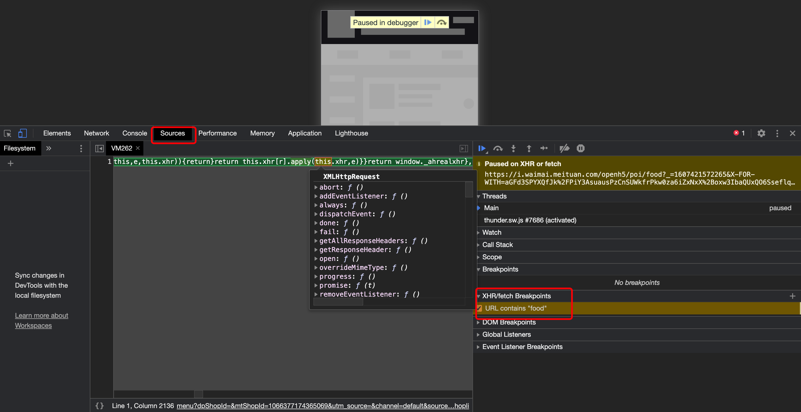Image resolution: width=801 pixels, height=412 pixels.
Task: Expand getAllResponseHeaders property
Action: [x=316, y=241]
